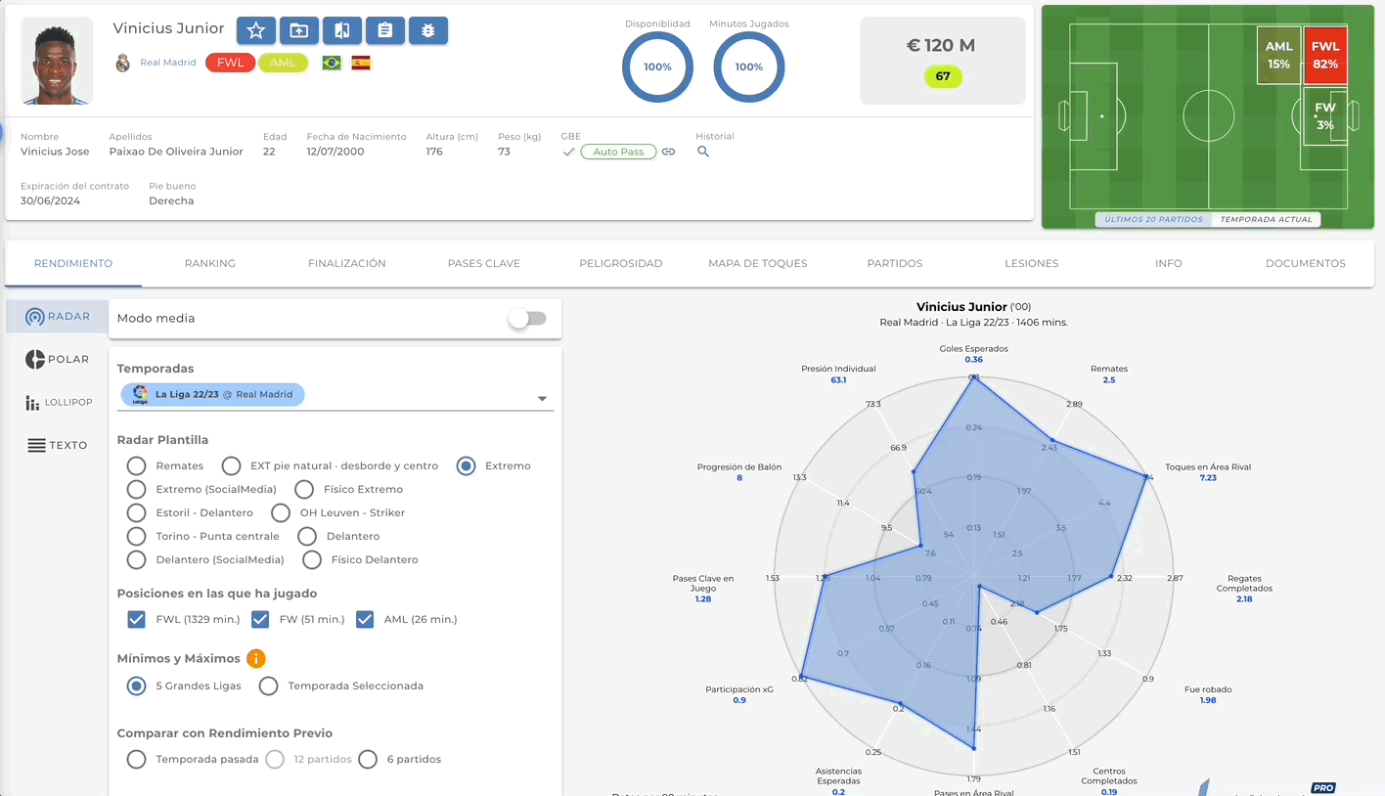This screenshot has height=796, width=1385.
Task: Select EXT pie natural desborde y centro
Action: pyautogui.click(x=231, y=465)
